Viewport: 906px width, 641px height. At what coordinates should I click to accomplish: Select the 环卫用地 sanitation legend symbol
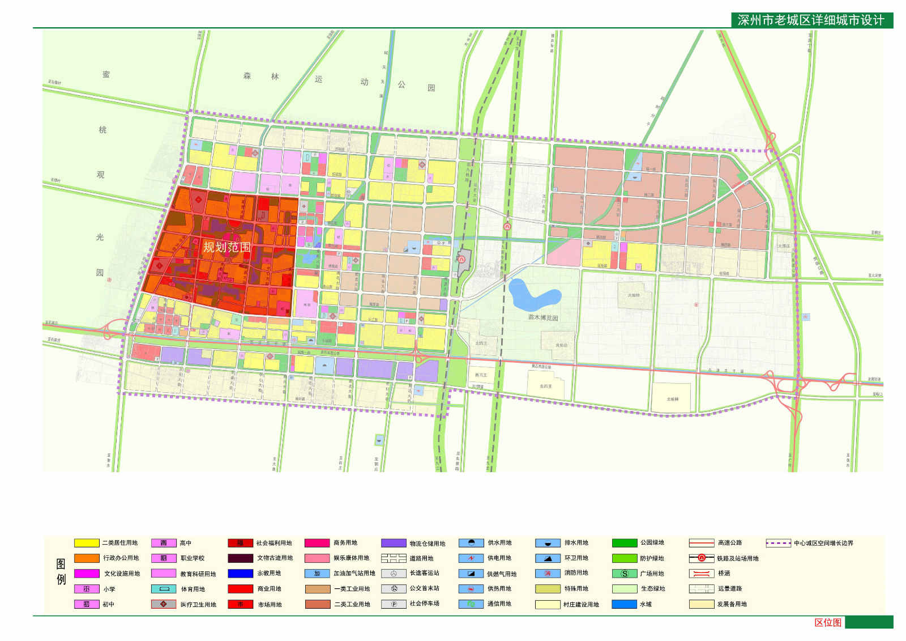click(548, 558)
